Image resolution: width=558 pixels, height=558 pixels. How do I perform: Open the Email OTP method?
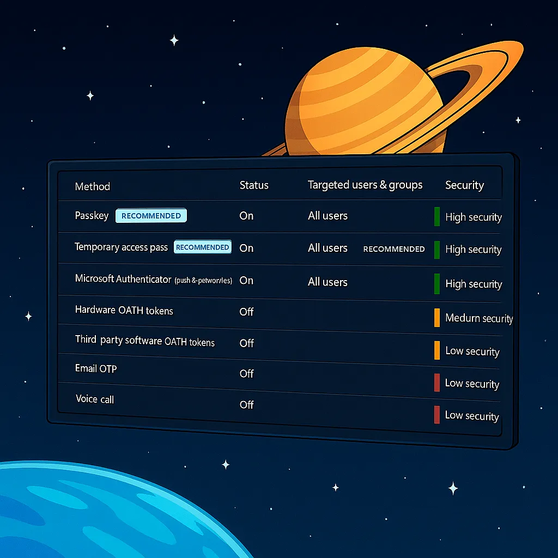click(96, 369)
